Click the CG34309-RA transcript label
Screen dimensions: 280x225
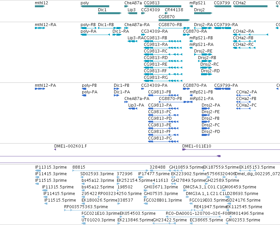click(154, 31)
